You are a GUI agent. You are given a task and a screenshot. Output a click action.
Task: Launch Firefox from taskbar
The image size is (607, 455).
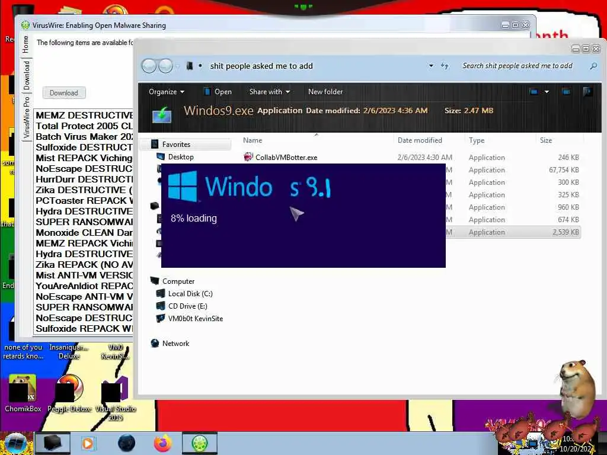pos(163,443)
